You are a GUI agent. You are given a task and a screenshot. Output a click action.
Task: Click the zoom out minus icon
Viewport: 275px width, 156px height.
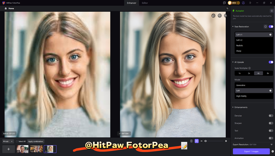201,141
